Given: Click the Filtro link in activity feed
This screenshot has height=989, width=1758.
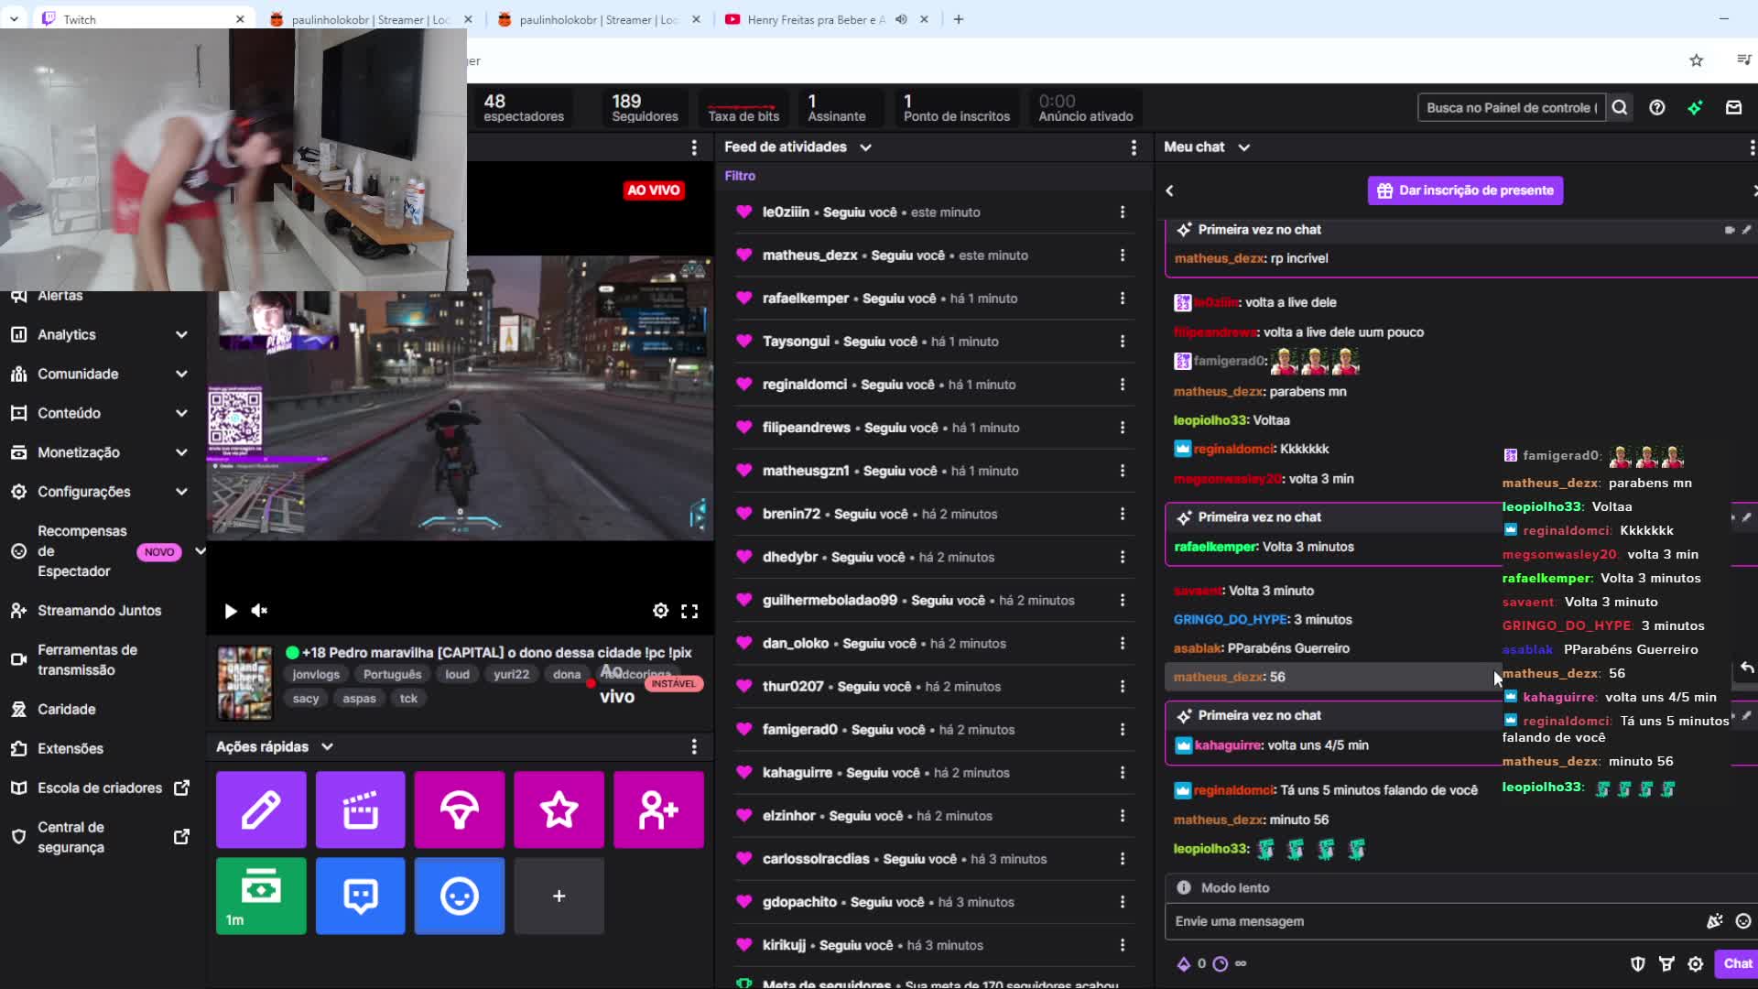Looking at the screenshot, I should pyautogui.click(x=740, y=176).
